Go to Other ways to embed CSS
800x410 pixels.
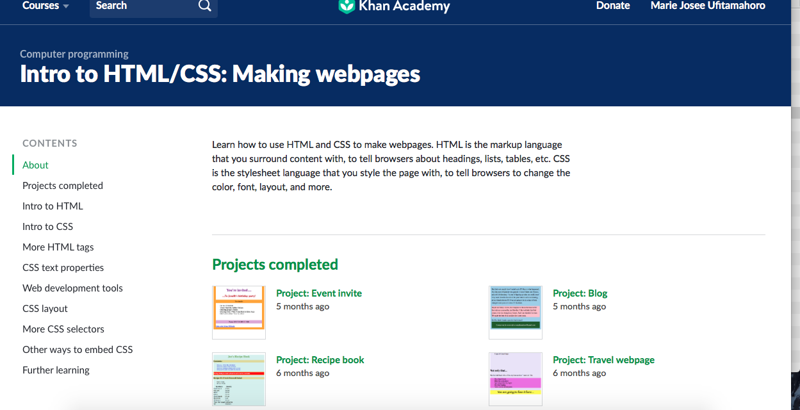coord(78,350)
